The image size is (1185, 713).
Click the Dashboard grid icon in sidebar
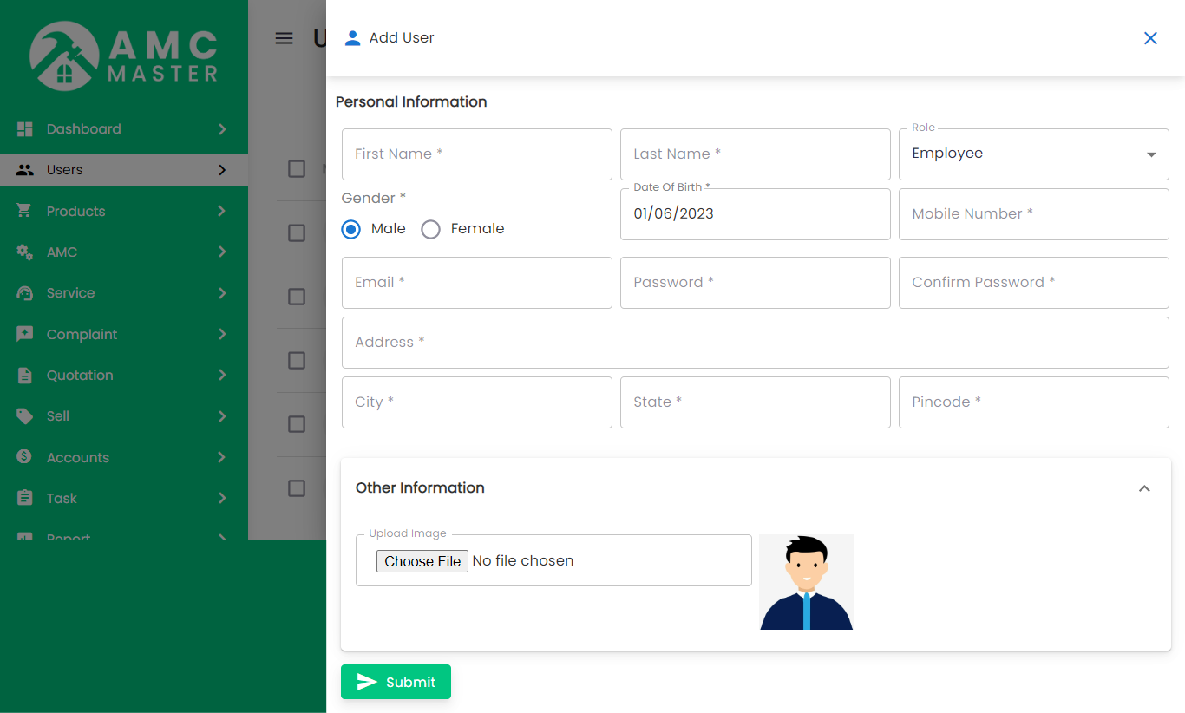coord(25,128)
